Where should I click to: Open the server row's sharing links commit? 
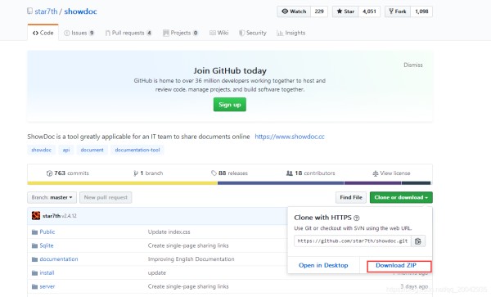(x=188, y=286)
